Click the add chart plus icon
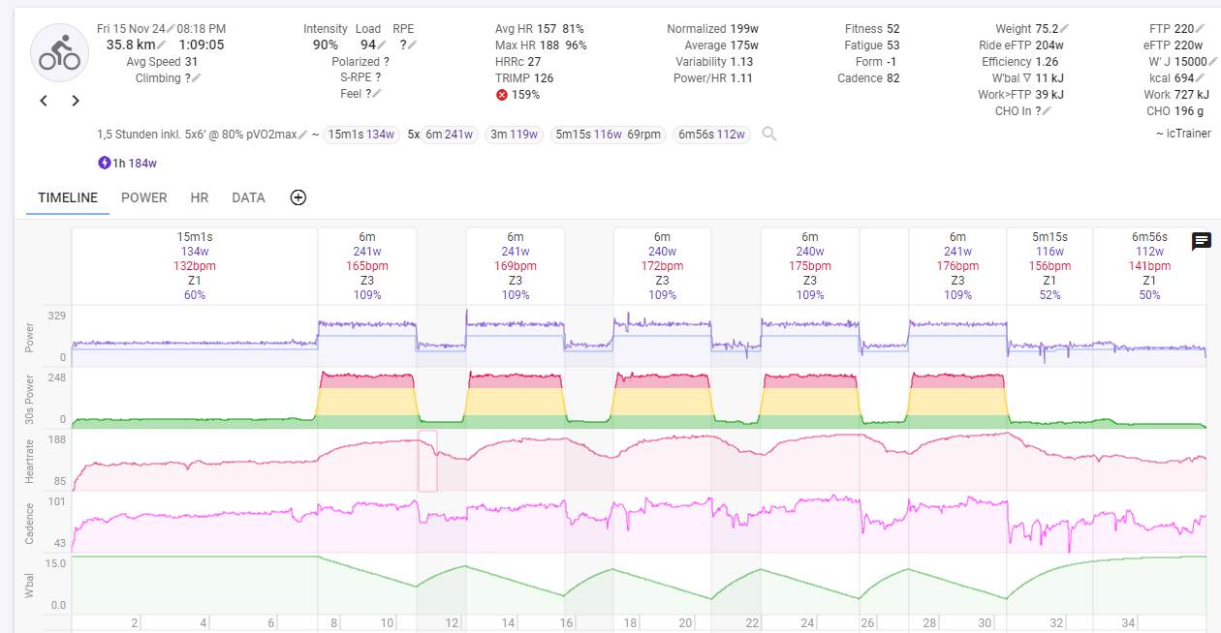The height and width of the screenshot is (633, 1221). [298, 197]
